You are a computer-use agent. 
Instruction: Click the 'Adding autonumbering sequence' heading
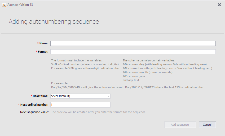(x=54, y=22)
